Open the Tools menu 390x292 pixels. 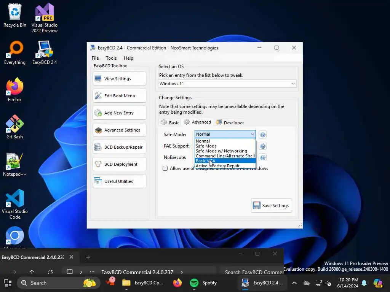tap(111, 58)
